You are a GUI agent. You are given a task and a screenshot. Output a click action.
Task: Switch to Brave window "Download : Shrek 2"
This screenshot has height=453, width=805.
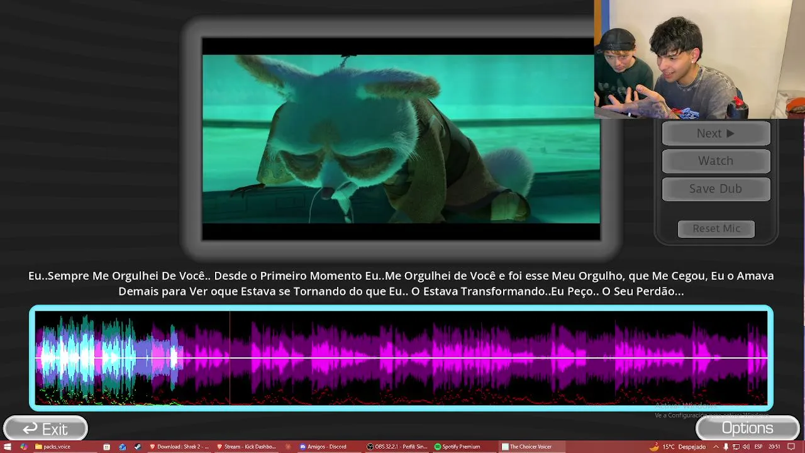click(179, 447)
